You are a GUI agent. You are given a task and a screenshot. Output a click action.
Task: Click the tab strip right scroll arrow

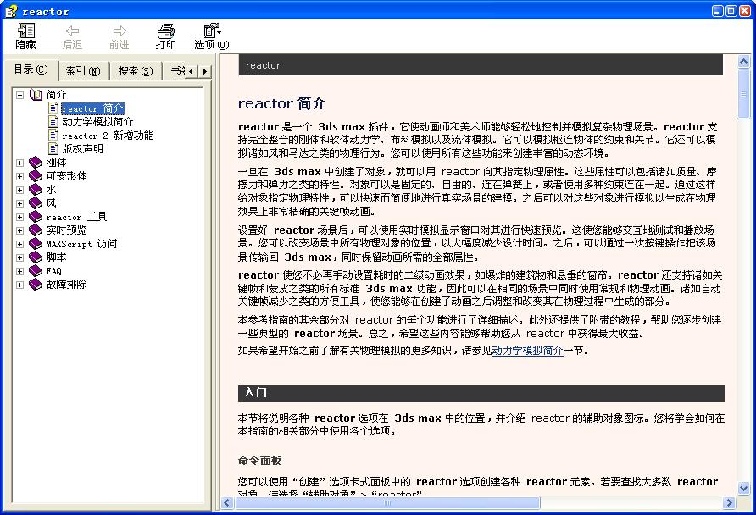205,71
